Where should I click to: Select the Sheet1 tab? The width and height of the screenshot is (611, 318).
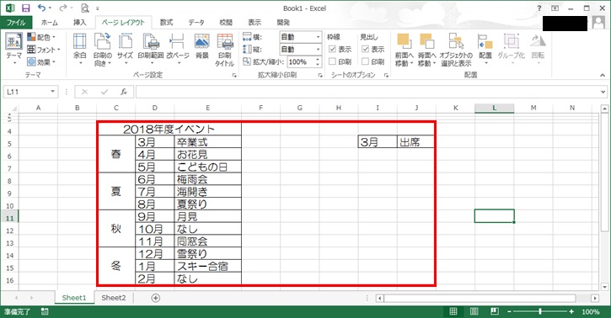click(x=74, y=298)
